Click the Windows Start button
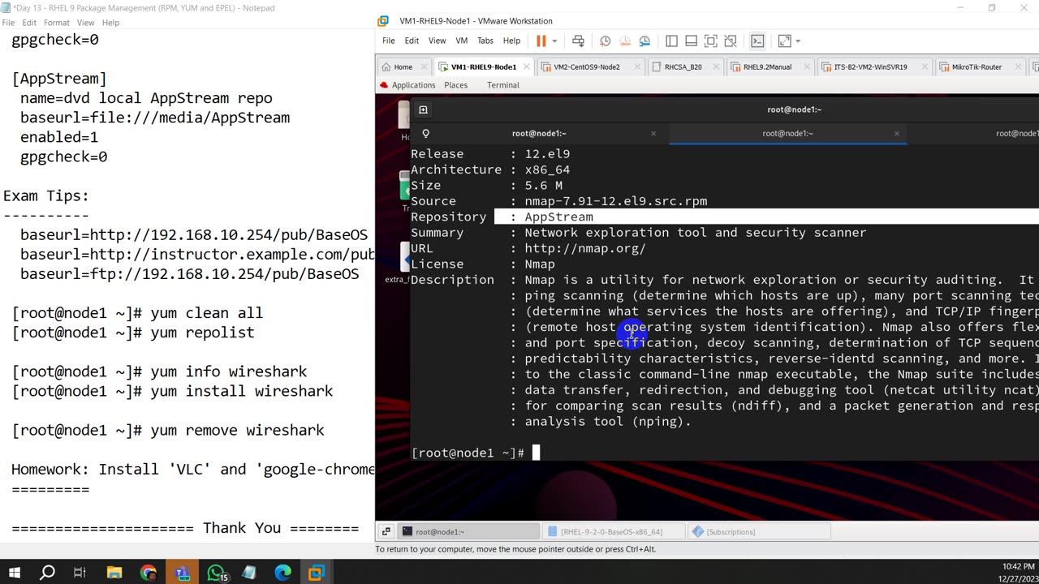The image size is (1039, 584). point(15,573)
